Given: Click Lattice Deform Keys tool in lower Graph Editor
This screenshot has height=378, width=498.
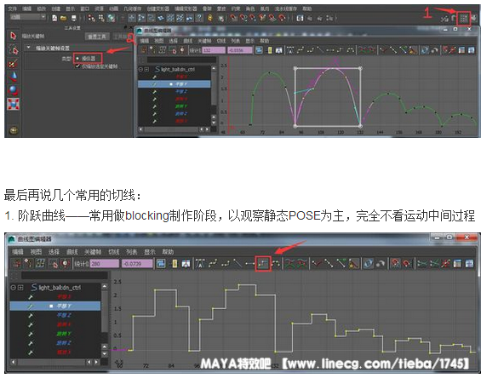Looking at the screenshot, I should tap(40, 263).
